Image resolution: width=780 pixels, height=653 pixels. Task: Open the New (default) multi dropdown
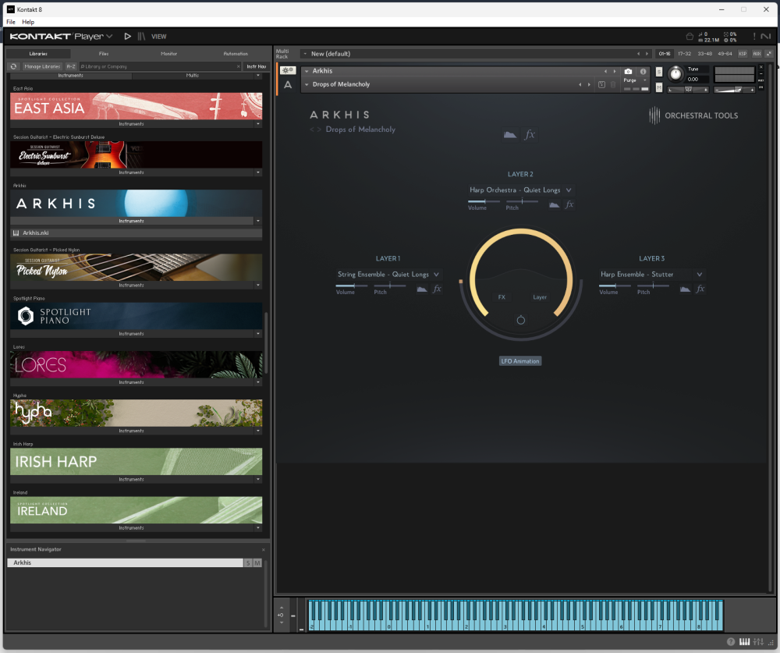(x=305, y=54)
